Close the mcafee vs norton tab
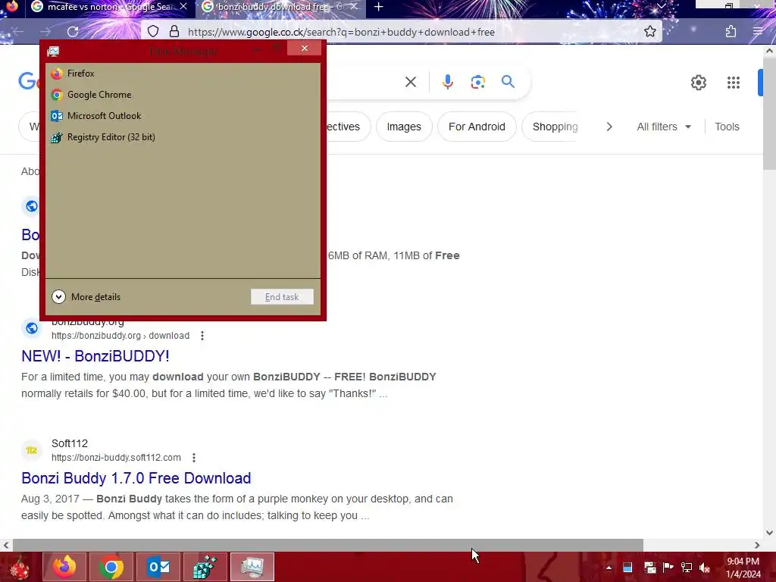776x582 pixels. pyautogui.click(x=183, y=7)
